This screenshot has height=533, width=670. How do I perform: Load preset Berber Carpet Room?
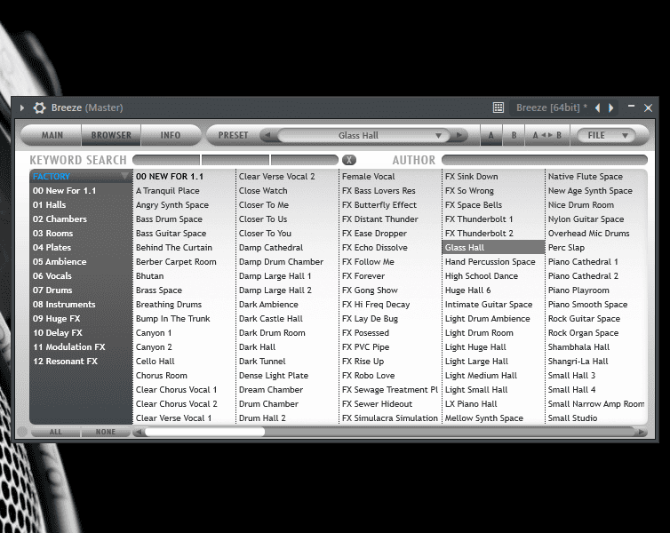(x=176, y=262)
